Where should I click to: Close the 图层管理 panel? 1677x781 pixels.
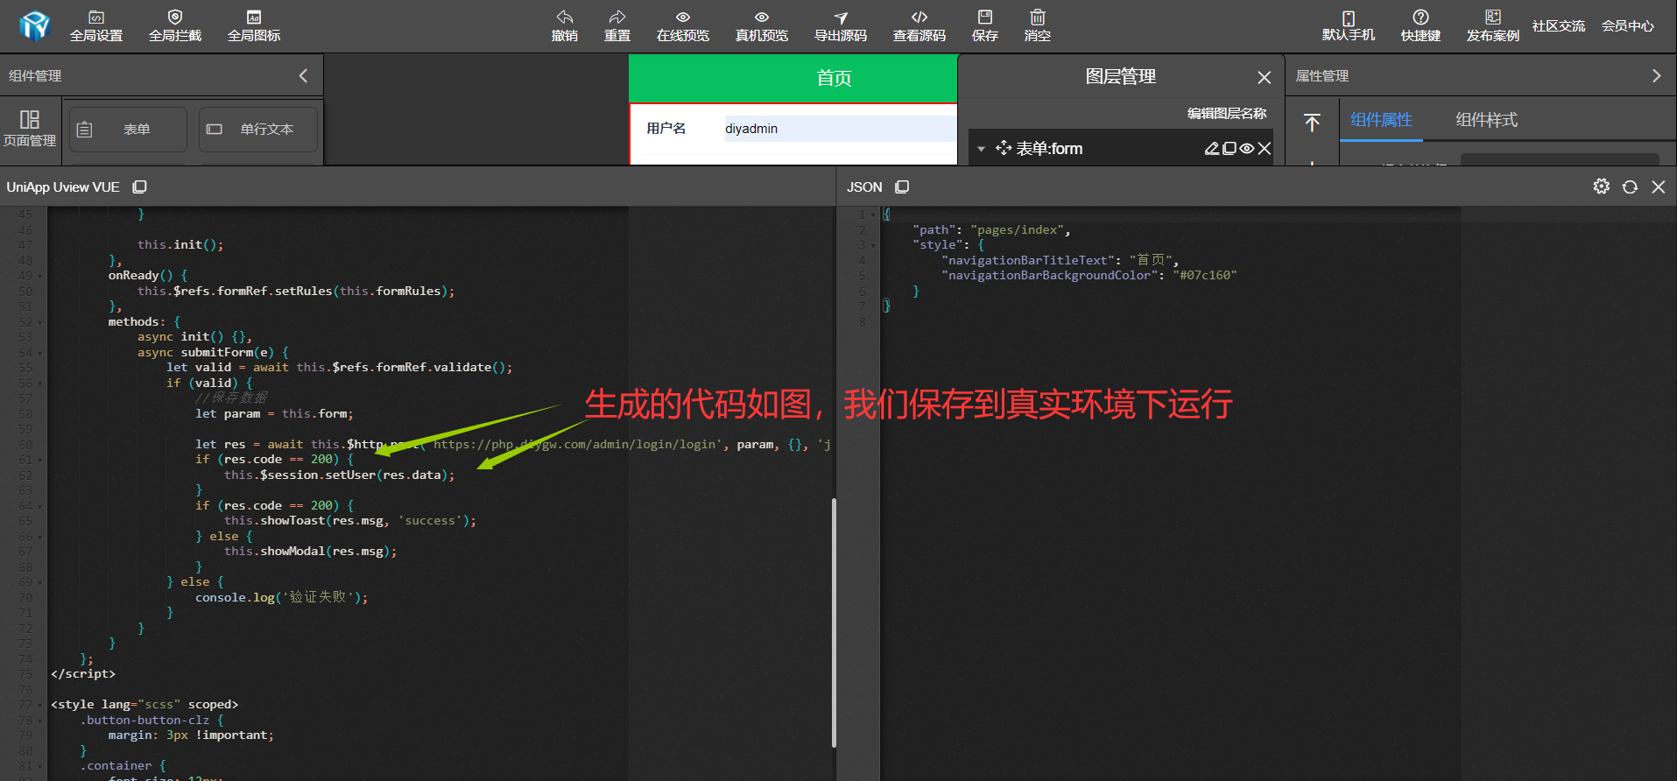click(x=1265, y=77)
